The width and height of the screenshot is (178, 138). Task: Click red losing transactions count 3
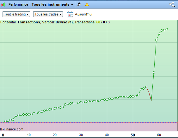point(109,22)
